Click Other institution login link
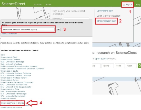The height and width of the screenshot is (110, 141). point(106,21)
